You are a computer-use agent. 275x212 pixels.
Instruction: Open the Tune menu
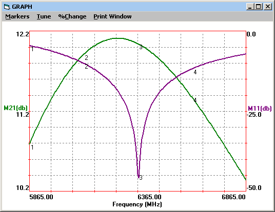pyautogui.click(x=44, y=16)
